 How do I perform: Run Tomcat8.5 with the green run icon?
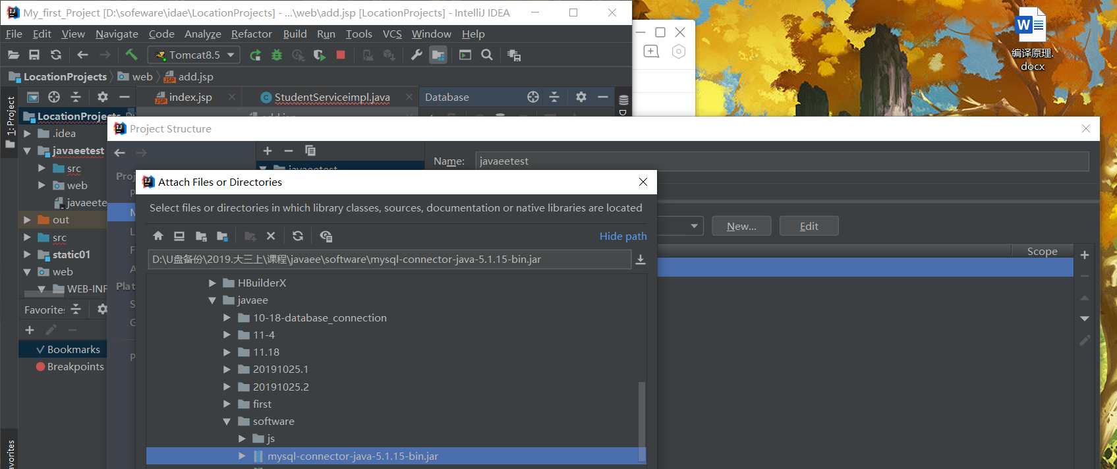pyautogui.click(x=255, y=55)
